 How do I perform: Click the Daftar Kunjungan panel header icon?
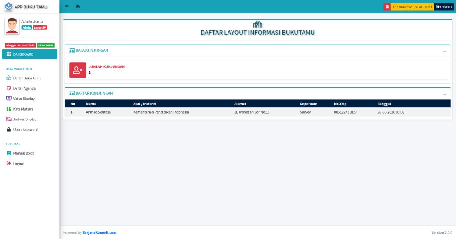72,93
